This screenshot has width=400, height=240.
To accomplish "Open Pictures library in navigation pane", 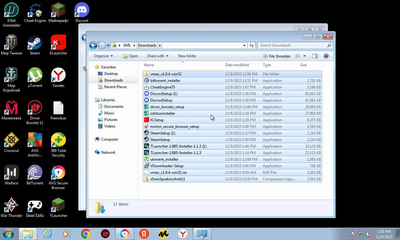I will [111, 120].
